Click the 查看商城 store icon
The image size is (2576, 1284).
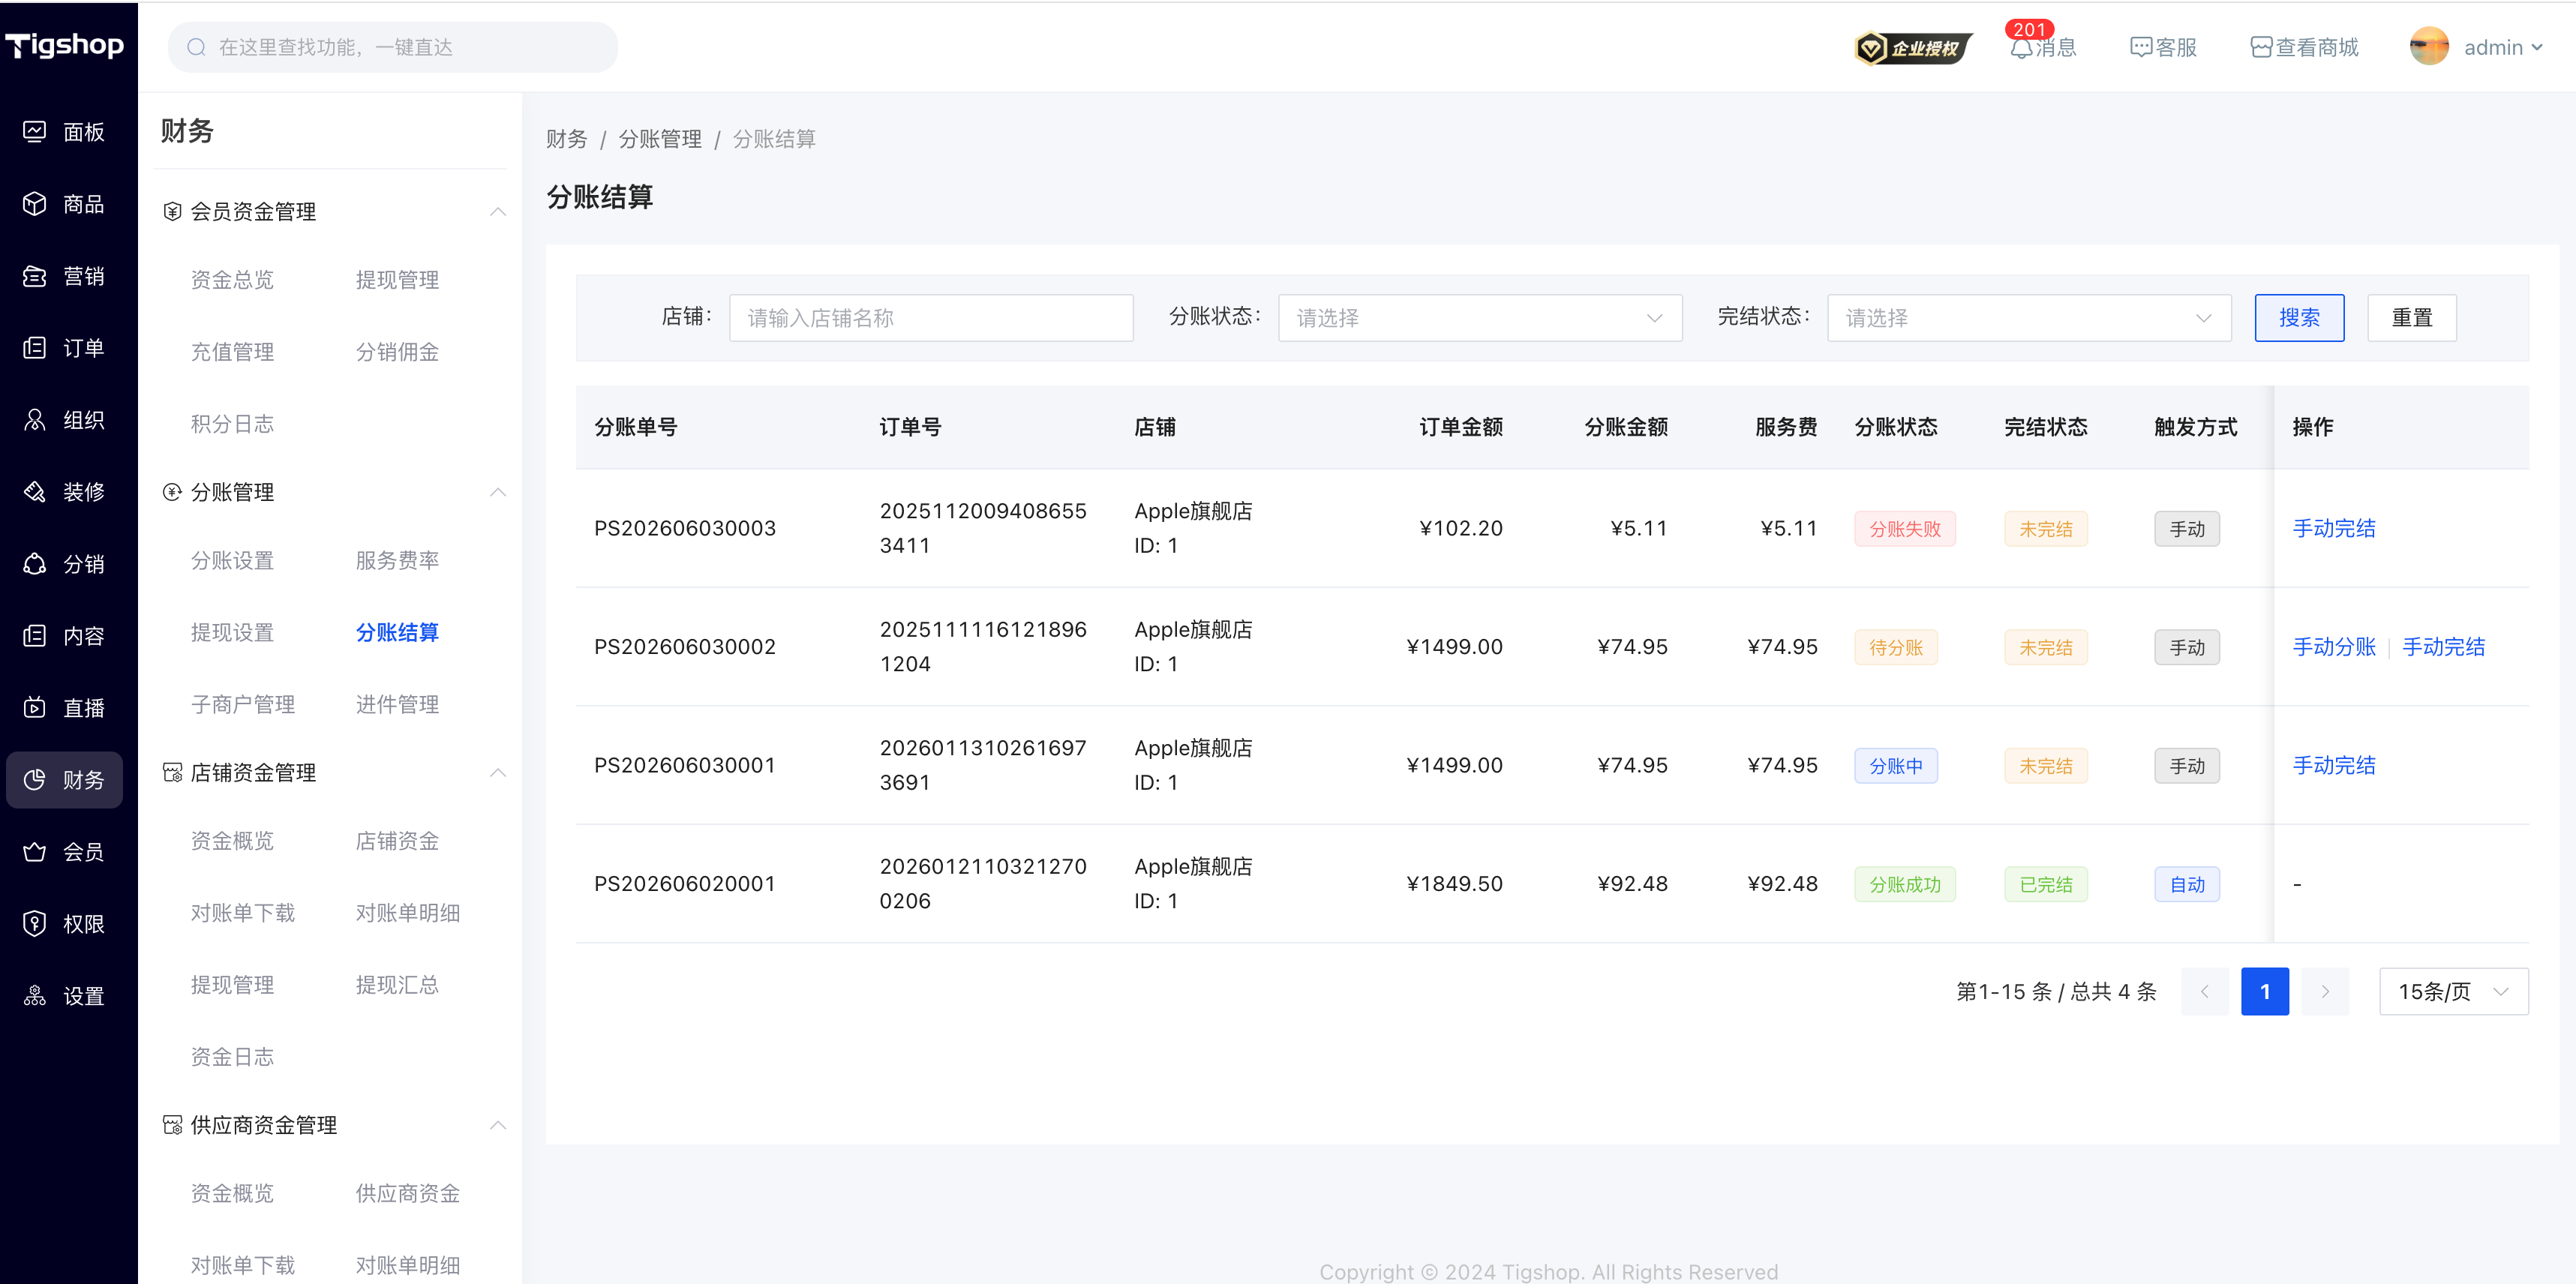point(2261,47)
